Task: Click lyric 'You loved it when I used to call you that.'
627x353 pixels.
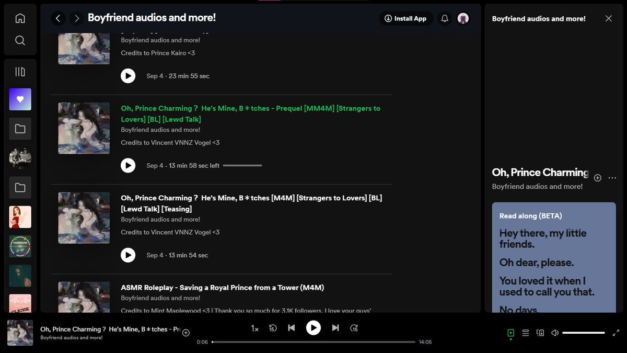Action: coord(547,286)
